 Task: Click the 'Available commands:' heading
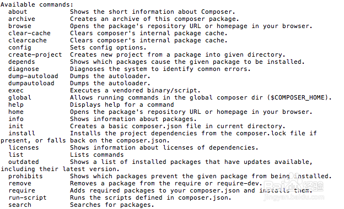pyautogui.click(x=37, y=4)
